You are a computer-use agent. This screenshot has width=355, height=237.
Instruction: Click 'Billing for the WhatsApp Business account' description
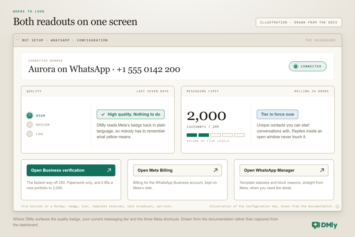pyautogui.click(x=175, y=185)
